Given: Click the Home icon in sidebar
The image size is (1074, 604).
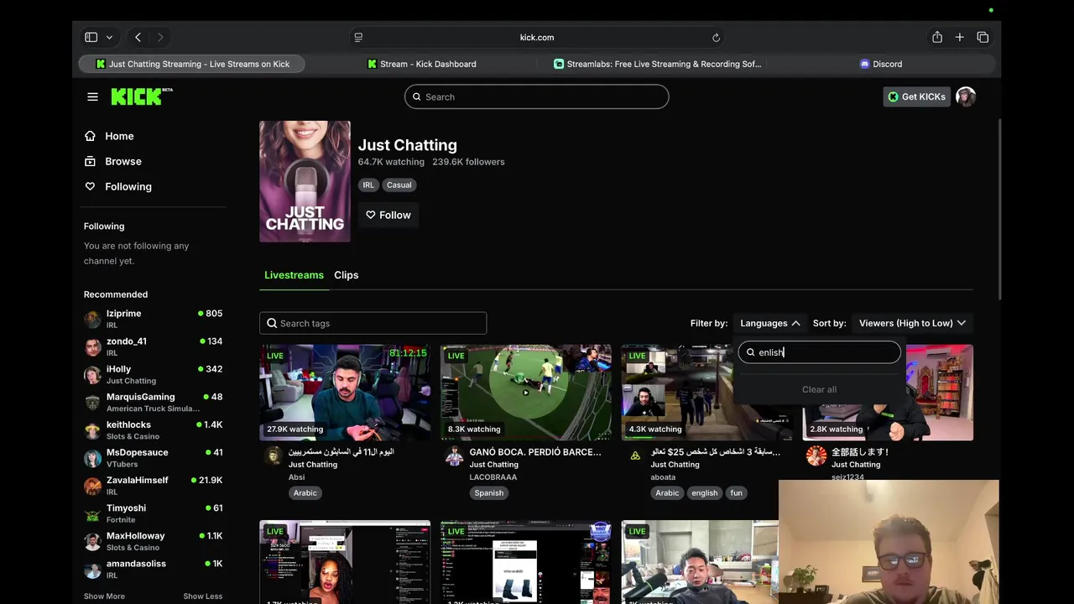Looking at the screenshot, I should pyautogui.click(x=91, y=136).
